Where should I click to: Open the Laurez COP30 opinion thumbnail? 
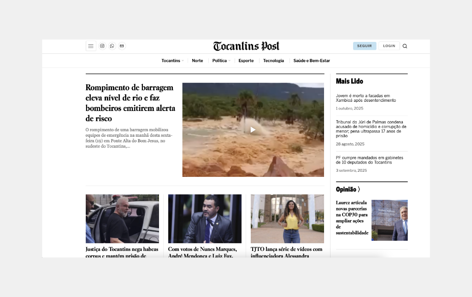[x=389, y=220]
